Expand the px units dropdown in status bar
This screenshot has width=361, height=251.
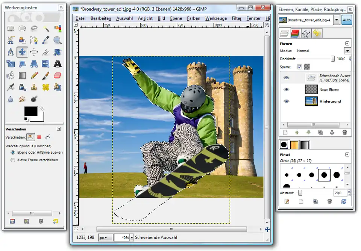[x=106, y=237]
